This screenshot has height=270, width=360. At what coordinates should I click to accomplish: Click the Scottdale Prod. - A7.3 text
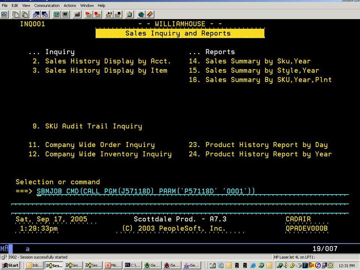[x=180, y=219]
